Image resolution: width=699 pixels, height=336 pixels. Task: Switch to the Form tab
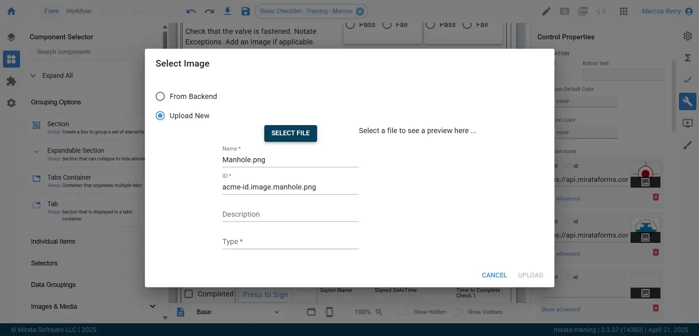coord(51,11)
